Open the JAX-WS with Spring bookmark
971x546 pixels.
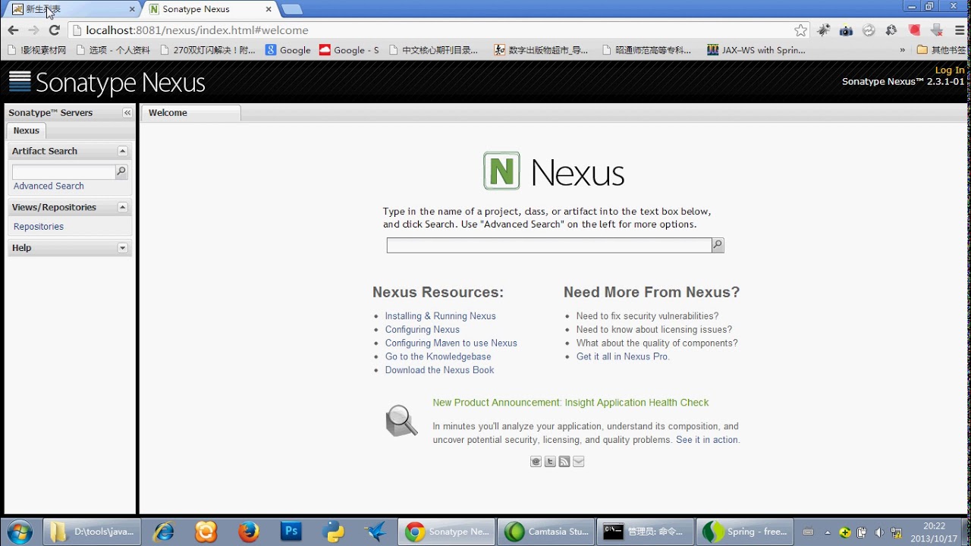[756, 50]
